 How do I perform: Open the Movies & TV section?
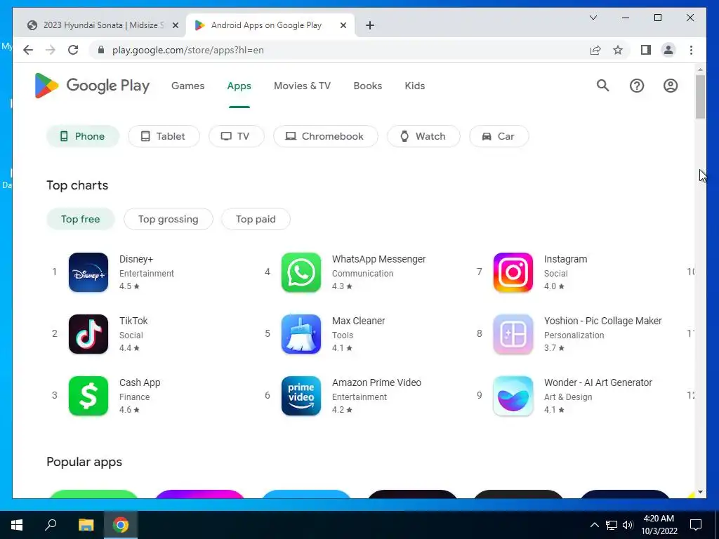[302, 86]
